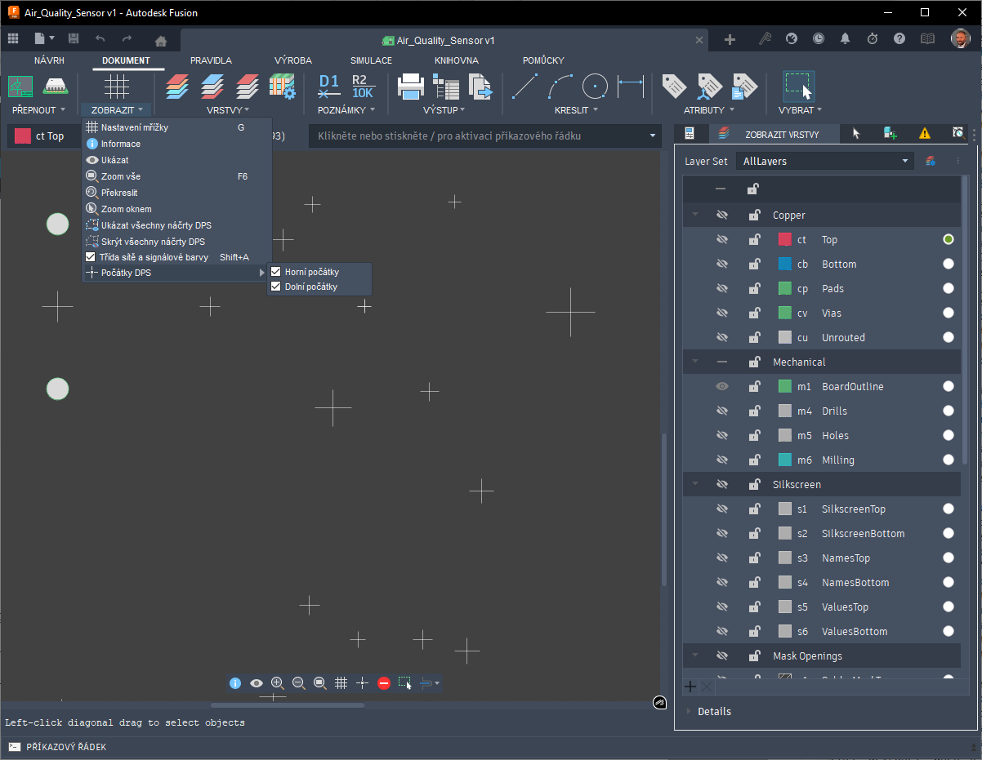This screenshot has height=760, width=982.
Task: Click the grid icon above ZOBRAZIT
Action: (x=117, y=85)
